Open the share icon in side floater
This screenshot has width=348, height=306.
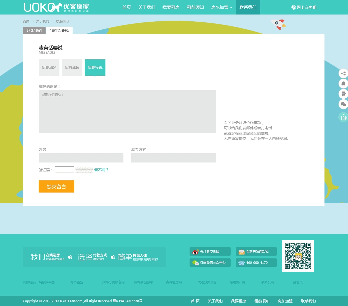343,73
